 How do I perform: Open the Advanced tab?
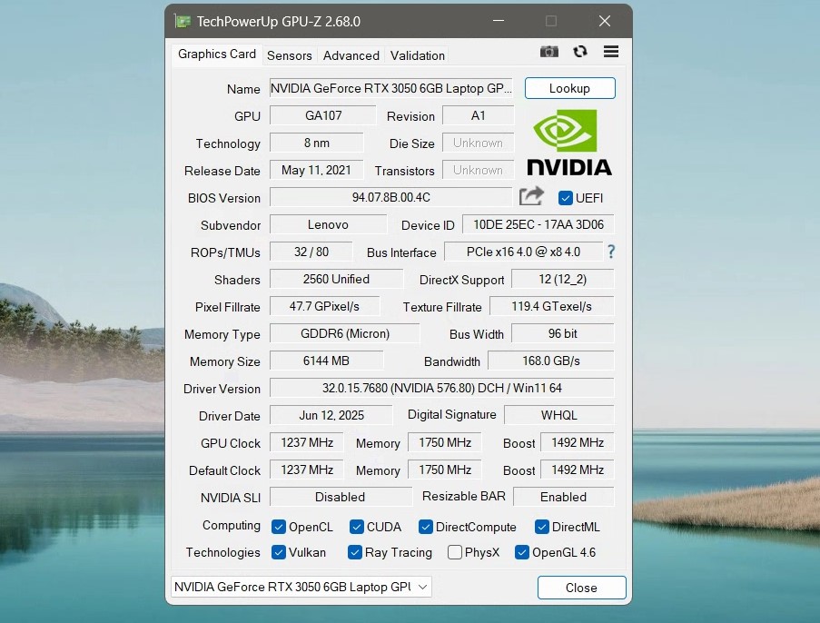tap(351, 55)
